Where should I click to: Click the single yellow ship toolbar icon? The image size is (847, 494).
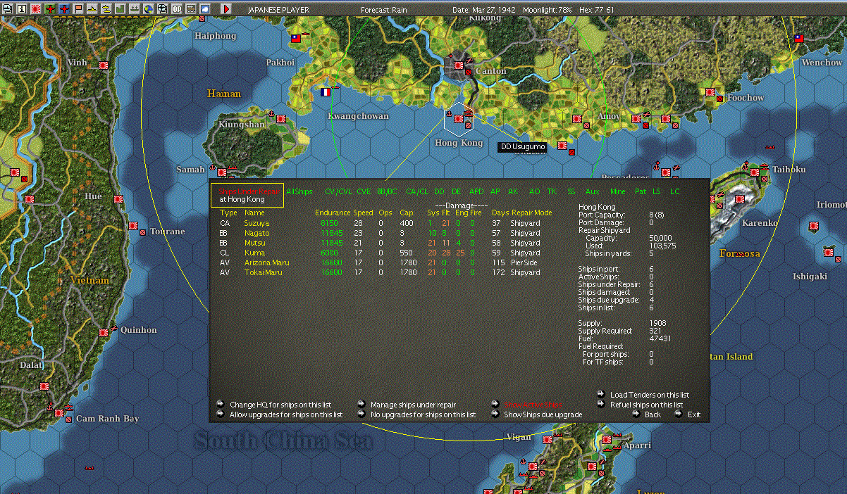(92, 9)
